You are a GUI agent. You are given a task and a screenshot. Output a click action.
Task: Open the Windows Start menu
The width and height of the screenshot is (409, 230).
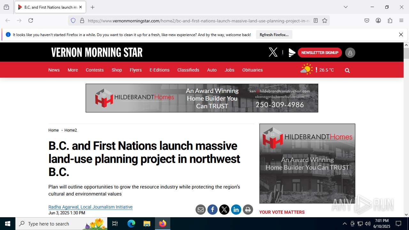(8, 224)
